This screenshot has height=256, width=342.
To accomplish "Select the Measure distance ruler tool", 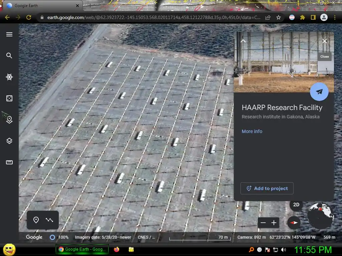I will pyautogui.click(x=9, y=162).
